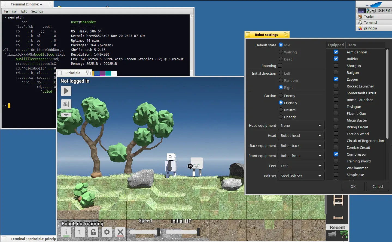Click the play button in Principia

(66, 91)
